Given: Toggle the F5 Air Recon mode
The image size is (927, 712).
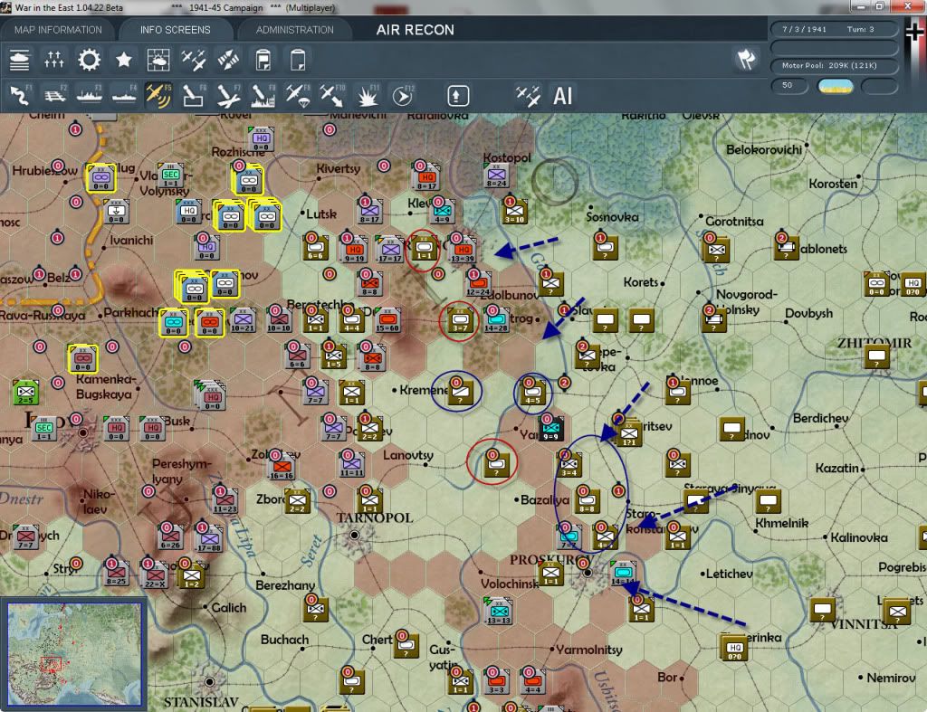Looking at the screenshot, I should tap(158, 95).
